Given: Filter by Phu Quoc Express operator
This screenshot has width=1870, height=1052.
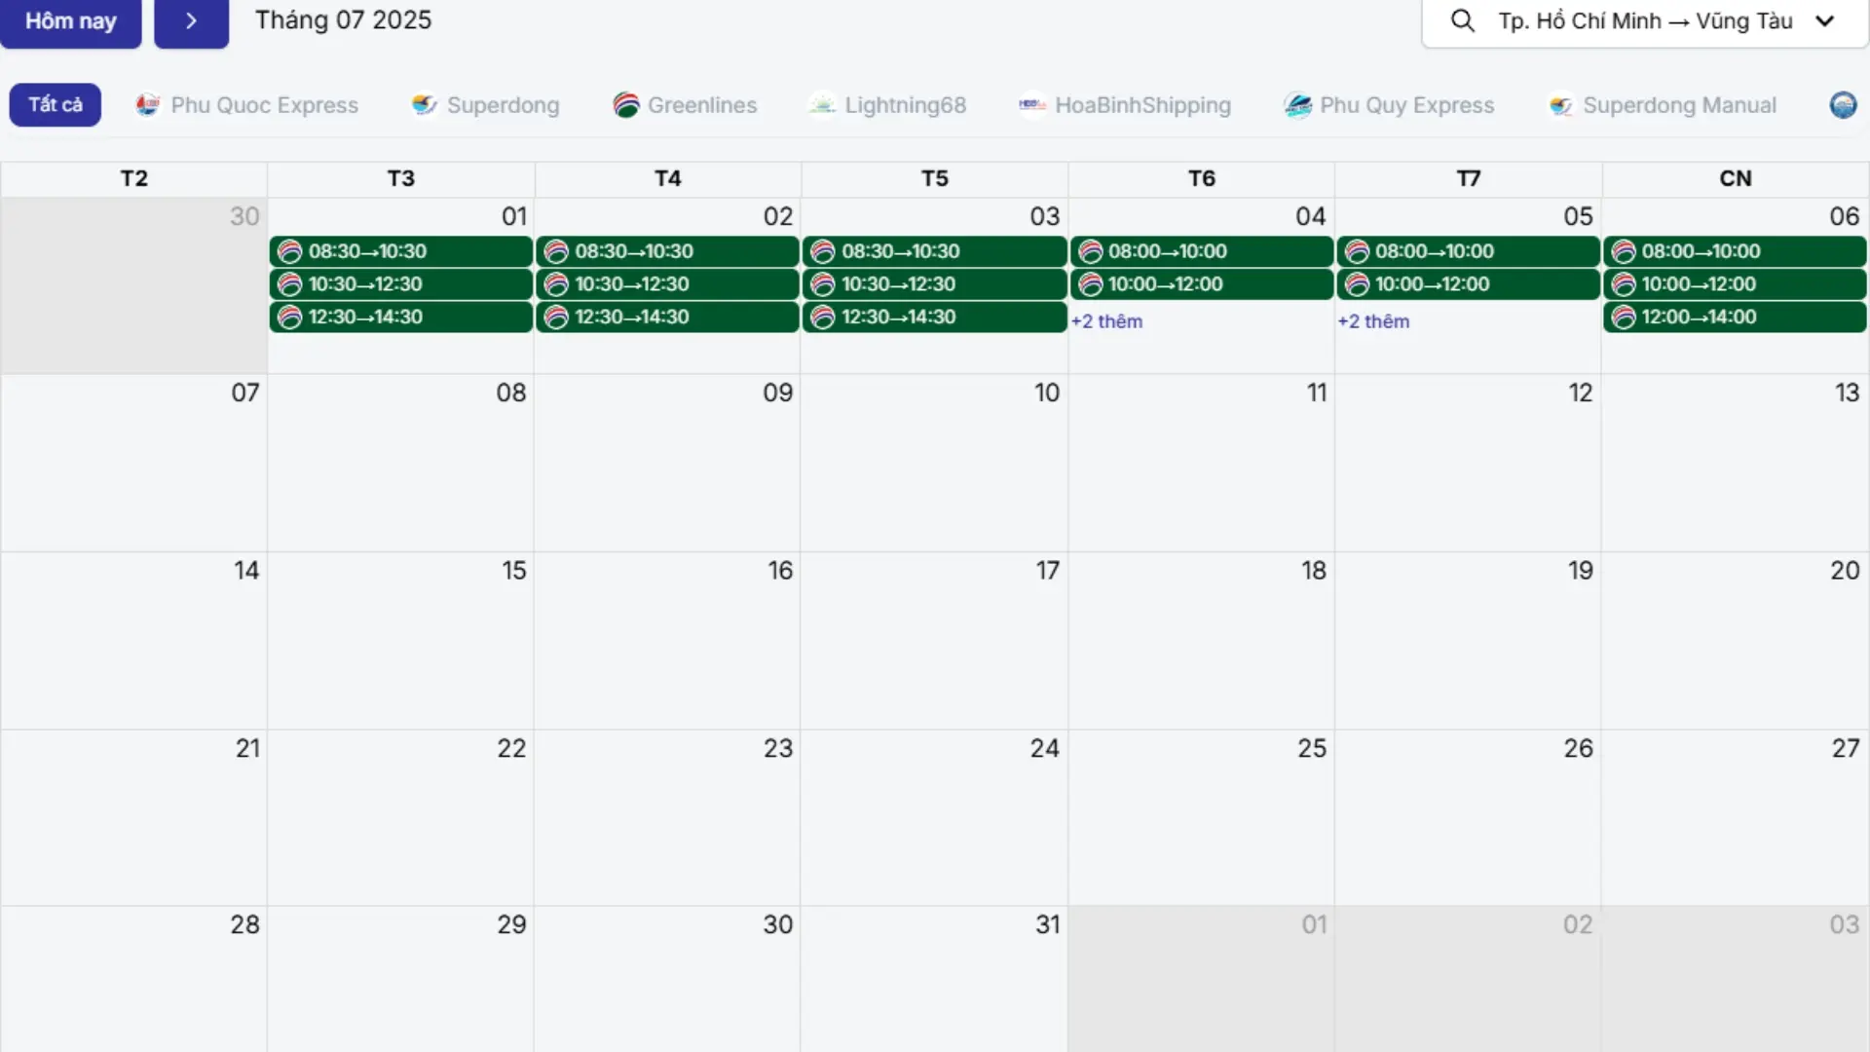Looking at the screenshot, I should tap(247, 105).
